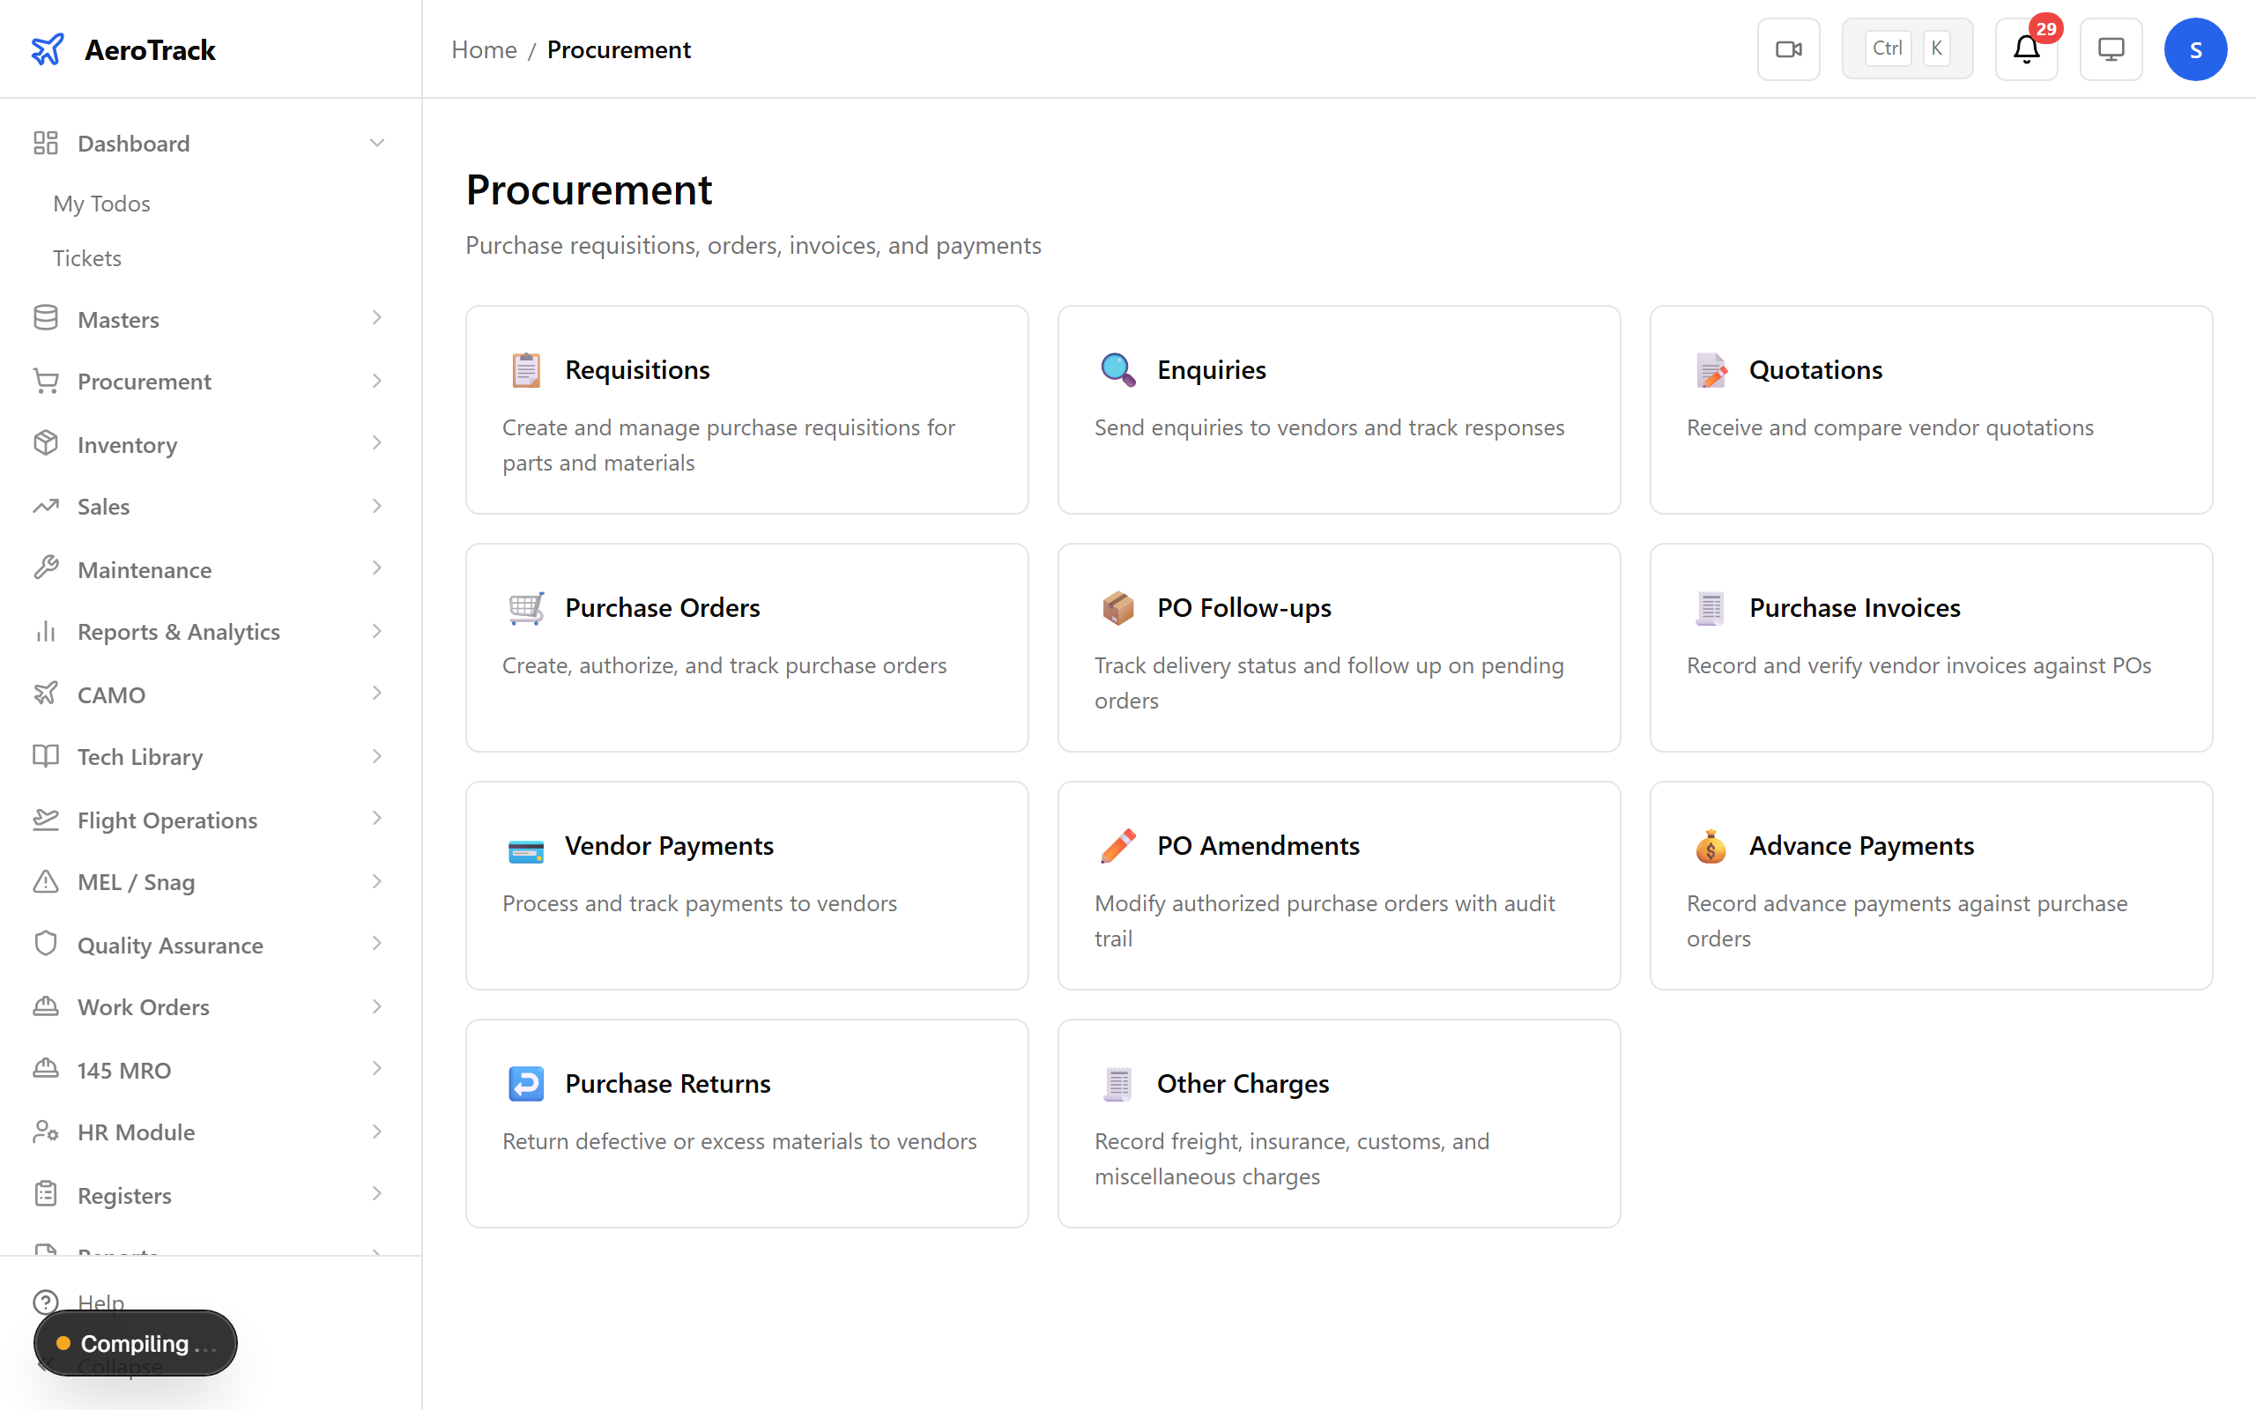The image size is (2256, 1410).
Task: Open the Reports & Analytics menu
Action: 178,631
